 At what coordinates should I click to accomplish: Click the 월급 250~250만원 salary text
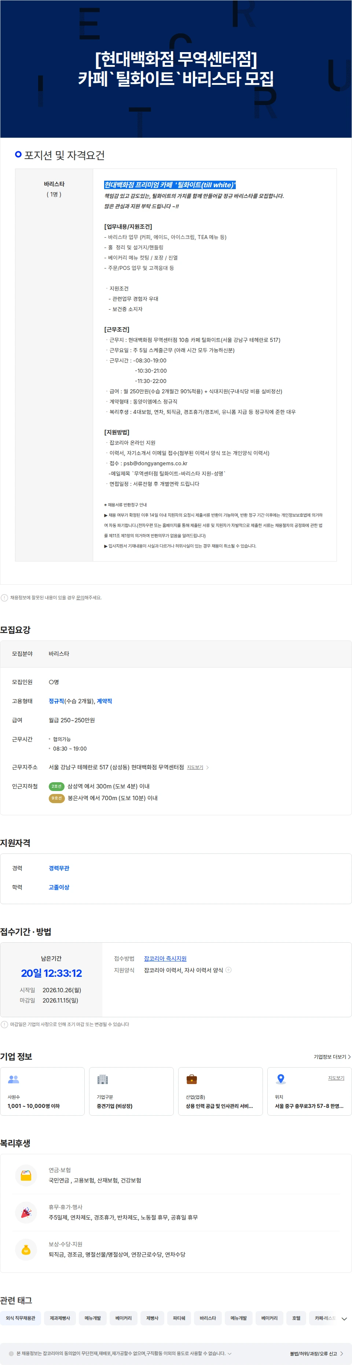pos(72,720)
